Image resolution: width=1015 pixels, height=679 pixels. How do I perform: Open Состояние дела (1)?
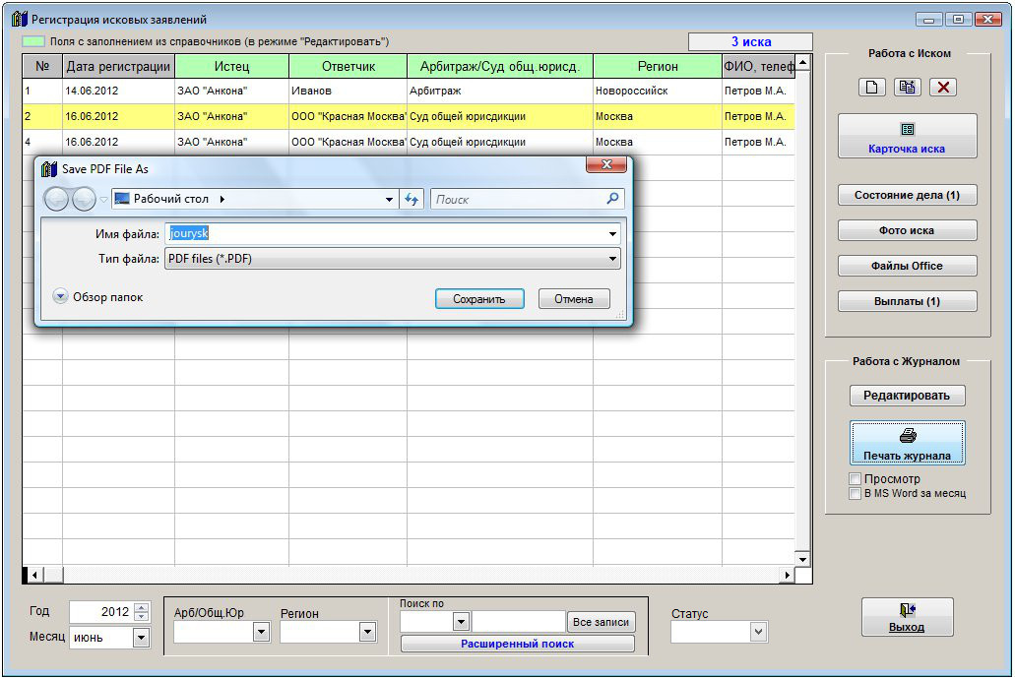(907, 195)
